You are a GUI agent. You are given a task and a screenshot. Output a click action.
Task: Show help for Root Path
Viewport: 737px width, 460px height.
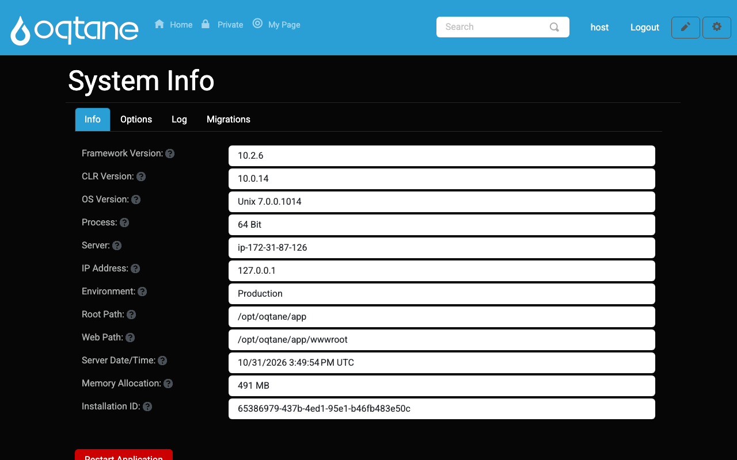coord(131,315)
